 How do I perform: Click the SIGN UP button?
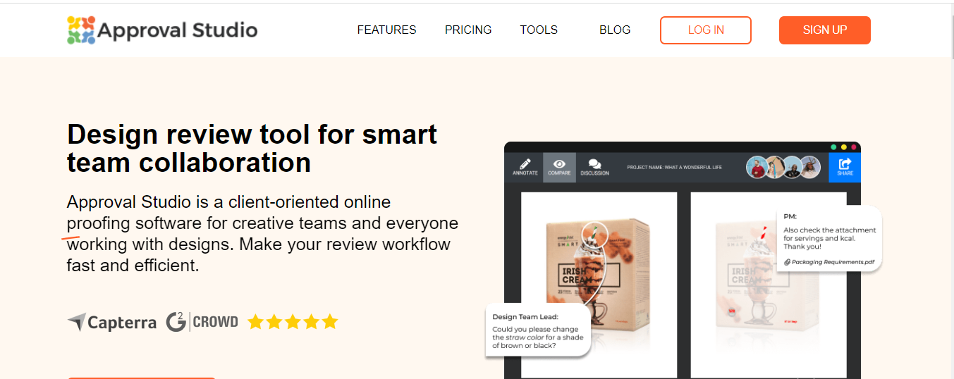pyautogui.click(x=825, y=30)
